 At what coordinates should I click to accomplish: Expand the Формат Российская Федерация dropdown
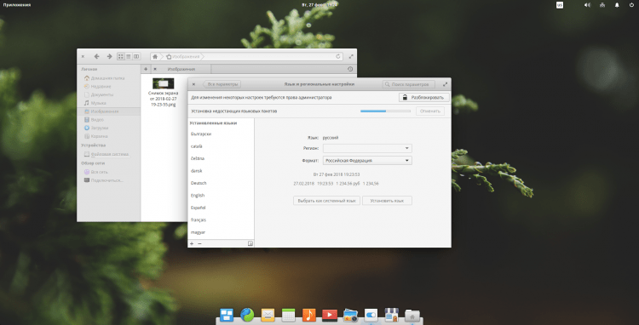367,161
